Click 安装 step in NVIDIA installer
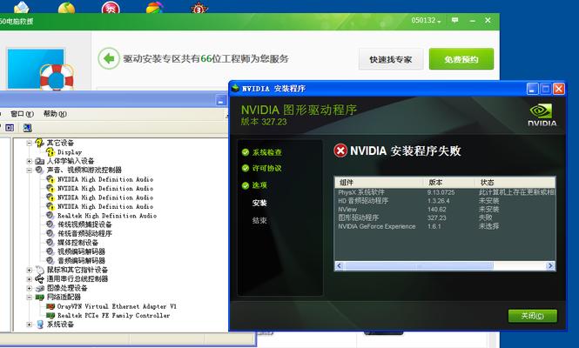 [x=259, y=203]
